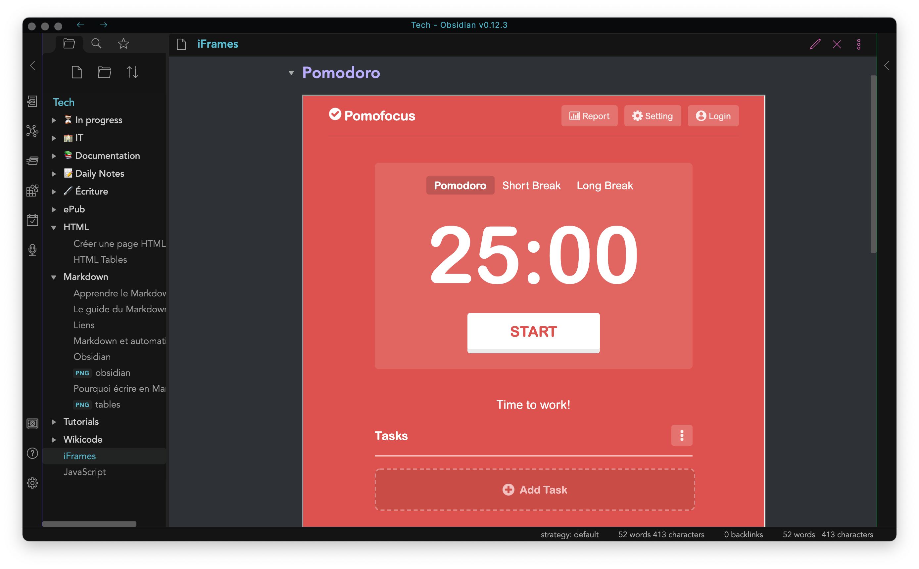Screen dimensions: 919x569
Task: Expand the IT folder
Action: 54,138
